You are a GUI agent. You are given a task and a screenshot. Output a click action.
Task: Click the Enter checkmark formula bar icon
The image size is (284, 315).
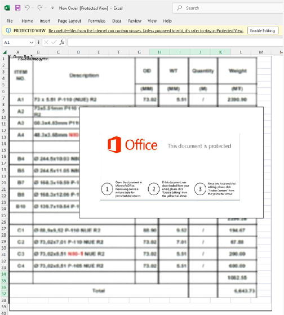coord(54,42)
